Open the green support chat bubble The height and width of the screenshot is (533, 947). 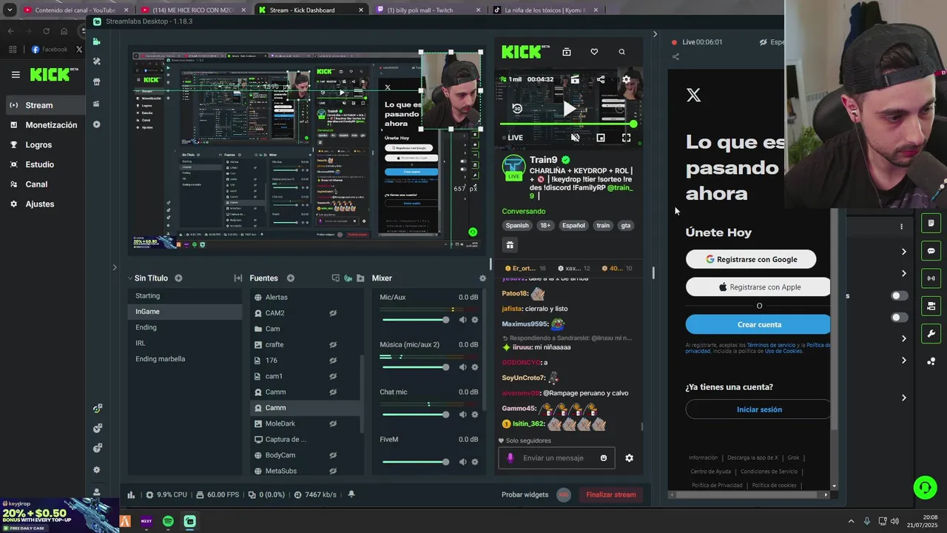point(925,487)
